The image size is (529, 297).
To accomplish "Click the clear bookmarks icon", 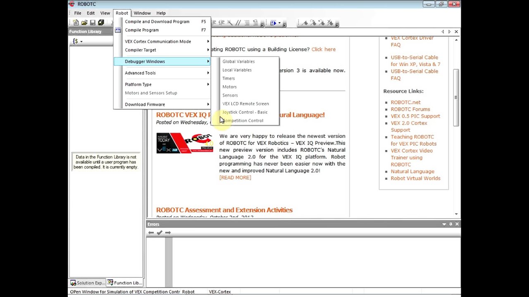I will coord(330,23).
